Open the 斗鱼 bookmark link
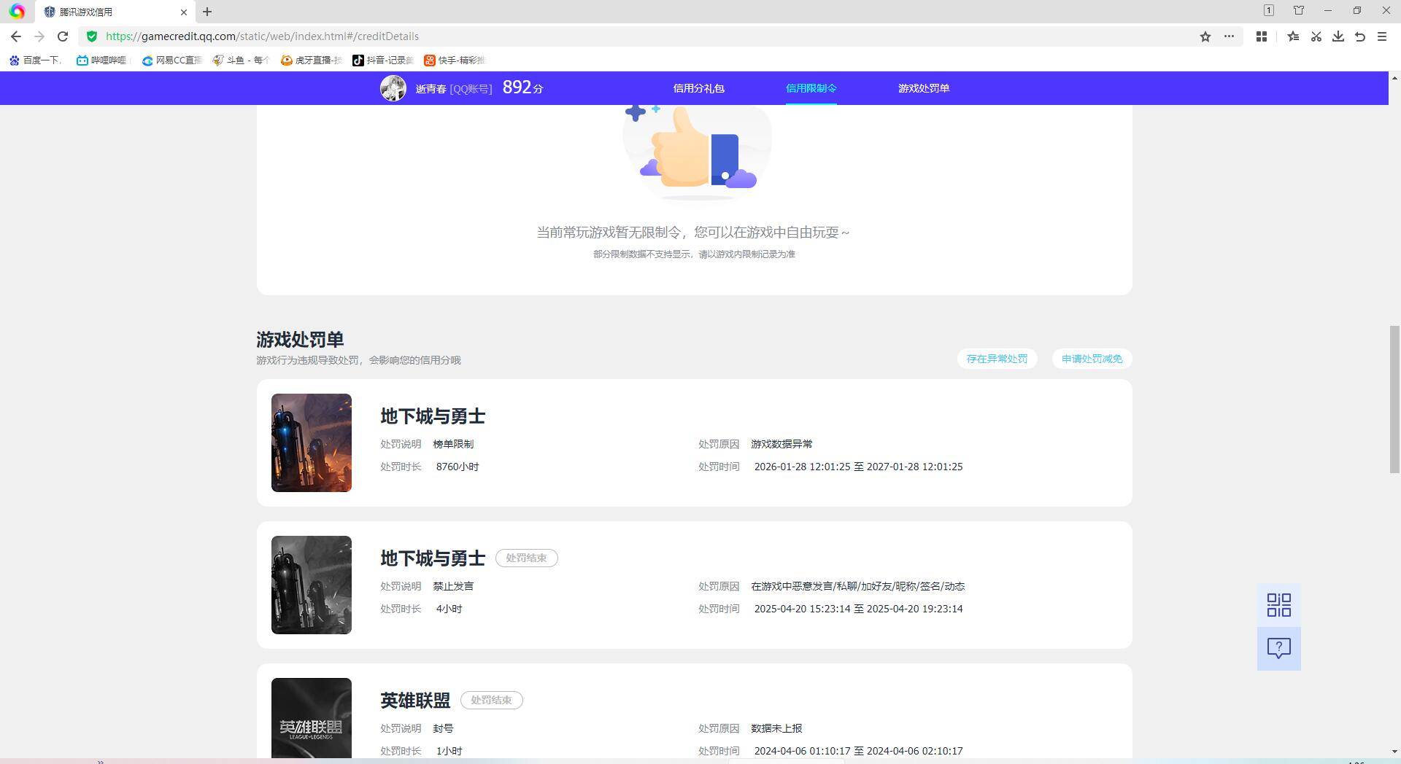Viewport: 1401px width, 764px height. point(239,60)
